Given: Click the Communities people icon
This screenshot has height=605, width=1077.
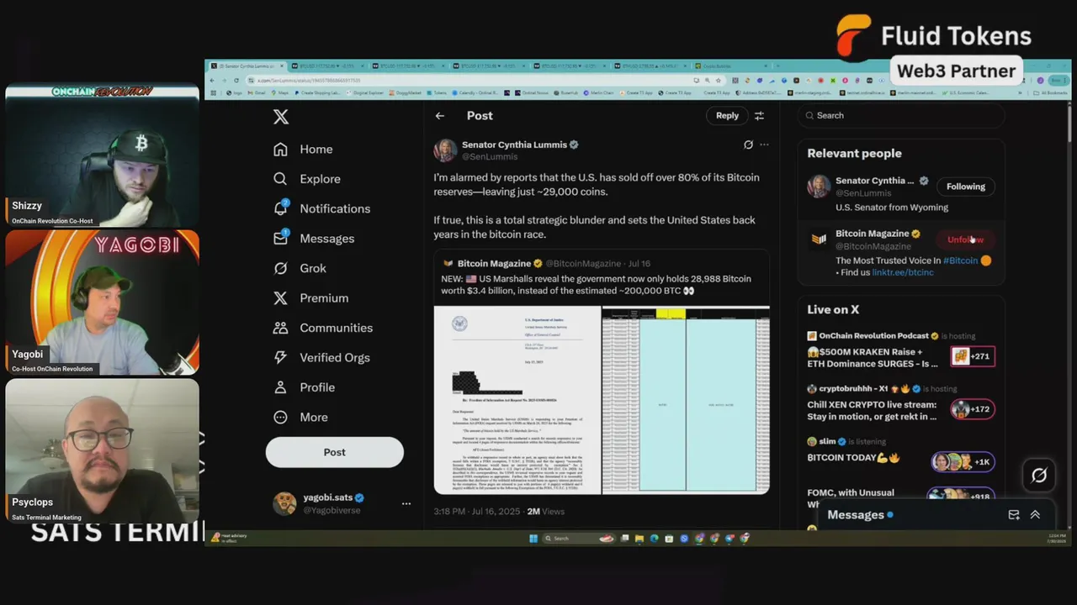Looking at the screenshot, I should tap(281, 328).
